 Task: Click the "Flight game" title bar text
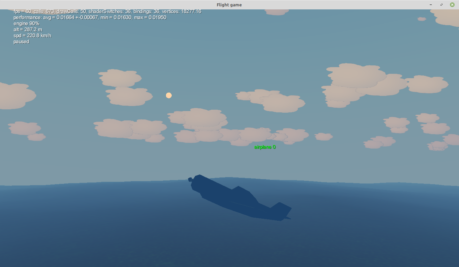pos(229,5)
